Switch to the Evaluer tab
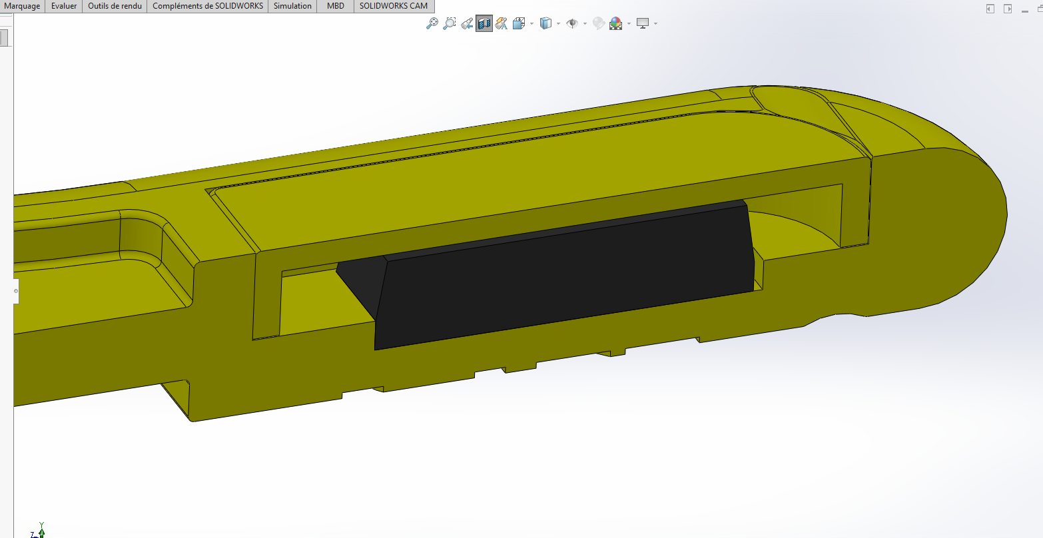 64,6
